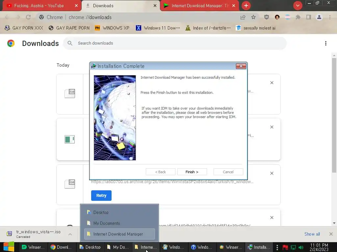Screen dimensions: 337x252
Task: Toggle the browser side panel
Action: [x=309, y=17]
